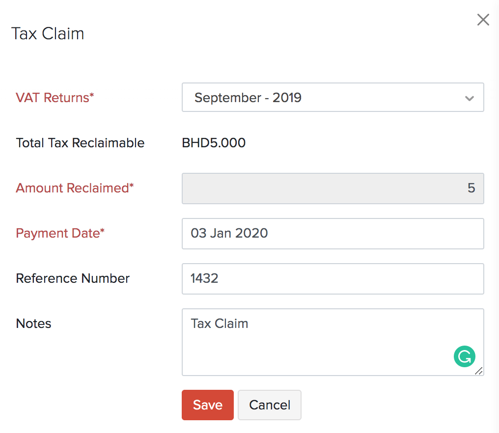Image resolution: width=499 pixels, height=433 pixels.
Task: Click the Amount Reclaimed field
Action: click(x=333, y=189)
